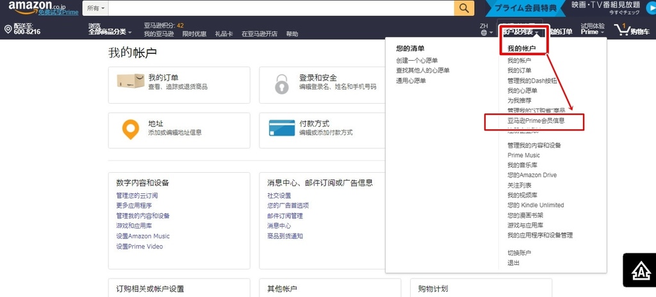Expand 浏览全部商品分类 dropdown
The image size is (656, 297).
click(x=110, y=29)
